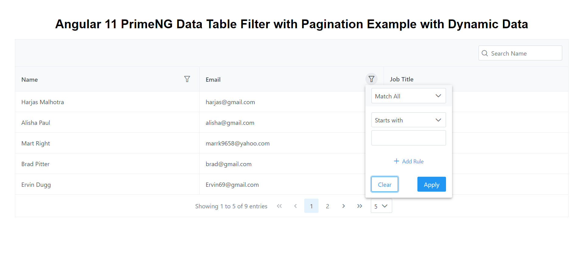The image size is (582, 256).
Task: Click inside the Search Name input field
Action: tap(523, 53)
